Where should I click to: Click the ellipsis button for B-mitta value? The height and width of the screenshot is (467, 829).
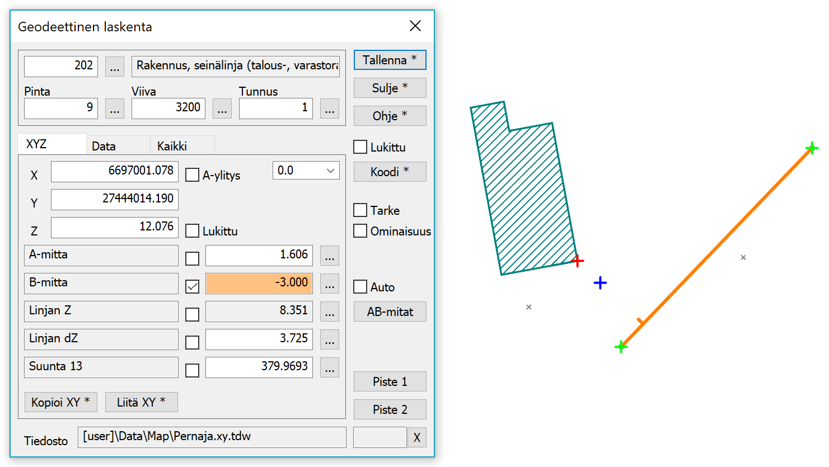click(x=330, y=284)
